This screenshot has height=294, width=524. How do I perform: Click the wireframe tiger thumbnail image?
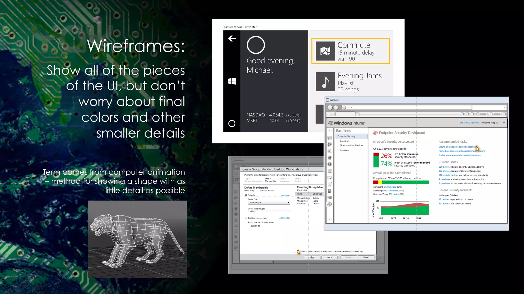point(138,239)
